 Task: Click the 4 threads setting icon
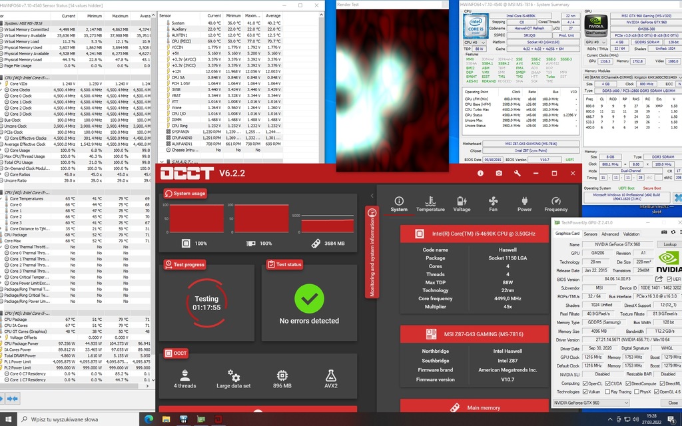click(x=185, y=375)
